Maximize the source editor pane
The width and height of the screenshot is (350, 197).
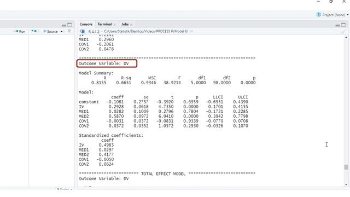(x=69, y=25)
